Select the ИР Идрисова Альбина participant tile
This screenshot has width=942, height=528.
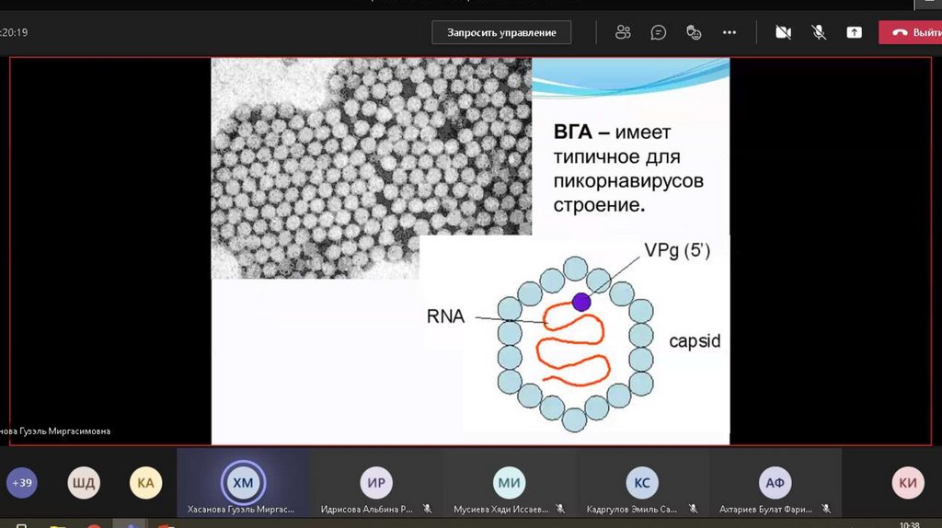click(x=376, y=482)
